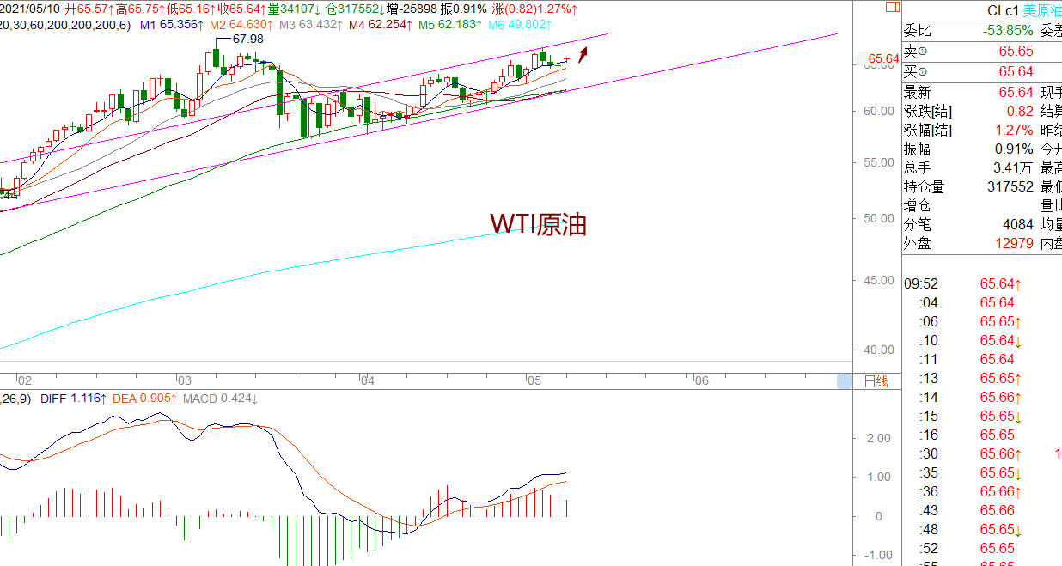The image size is (1062, 566).
Task: Click the 05 month marker on time axis
Action: click(x=534, y=380)
